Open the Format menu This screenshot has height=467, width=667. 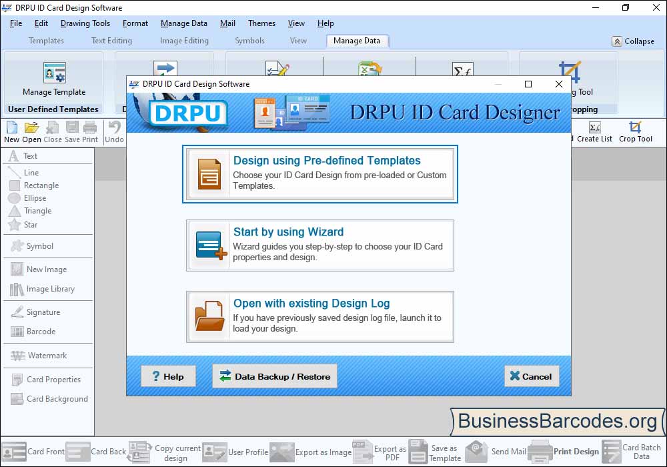tap(135, 23)
